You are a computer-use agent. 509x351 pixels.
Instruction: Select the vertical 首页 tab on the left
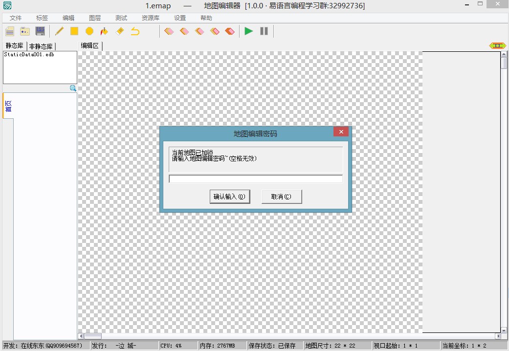click(x=8, y=106)
